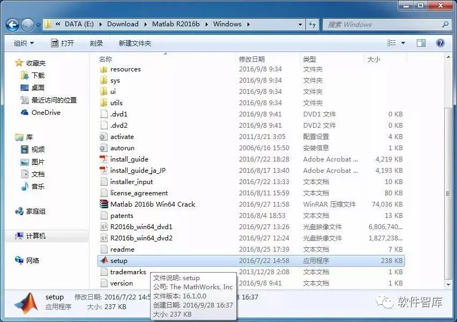Select the resources folder icon
The image size is (457, 322).
(x=103, y=69)
